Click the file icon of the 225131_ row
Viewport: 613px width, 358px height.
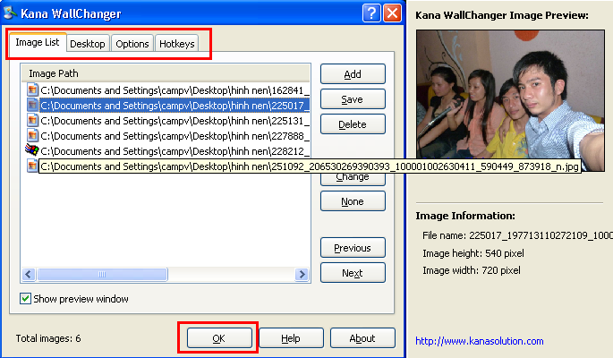[x=32, y=120]
